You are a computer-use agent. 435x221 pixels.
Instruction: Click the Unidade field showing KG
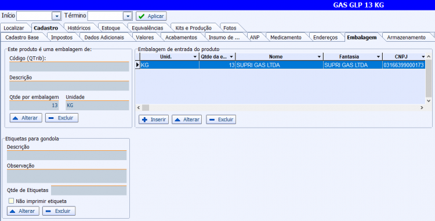coord(97,106)
